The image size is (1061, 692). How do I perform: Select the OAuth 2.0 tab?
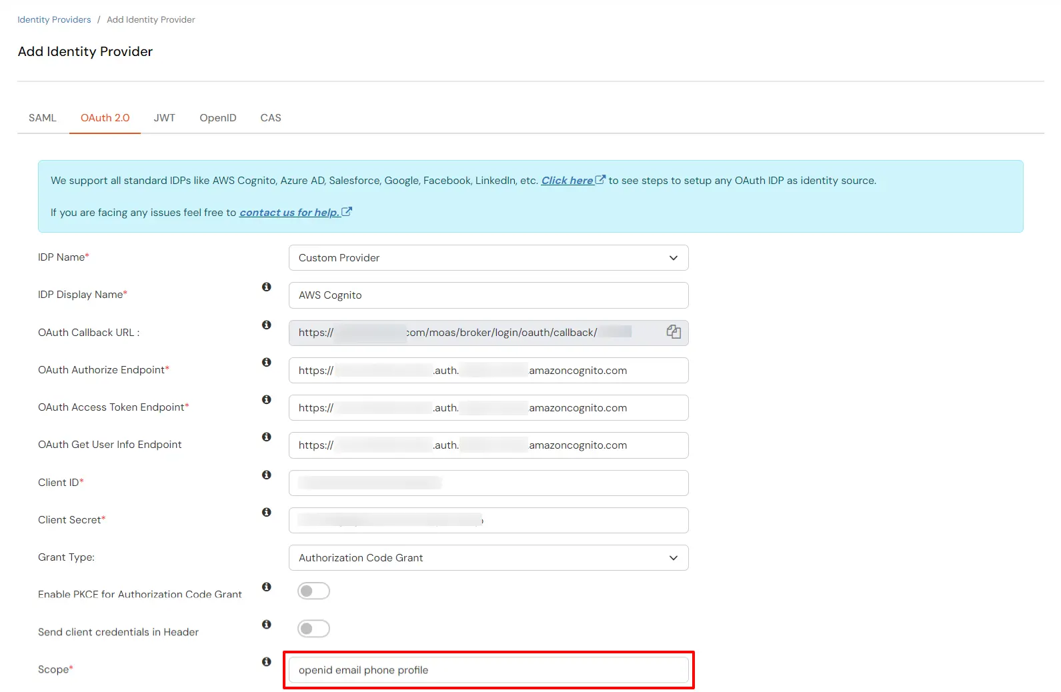point(105,118)
